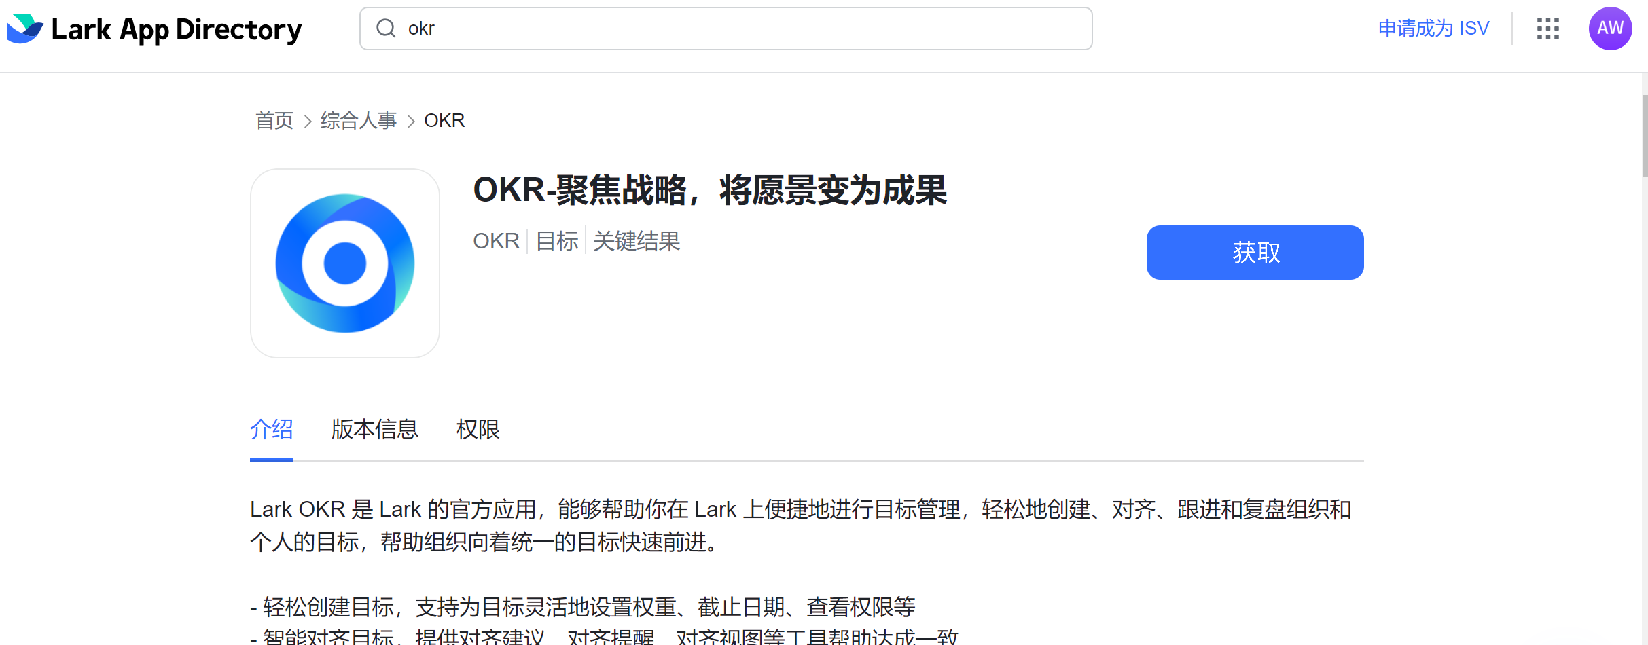
Task: Open the apps grid menu icon
Action: click(1548, 28)
